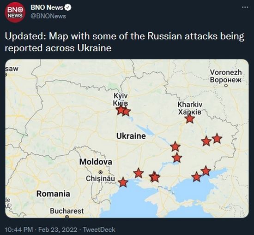Click the verified badge next to BNO News
The image size is (254, 235).
[68, 7]
